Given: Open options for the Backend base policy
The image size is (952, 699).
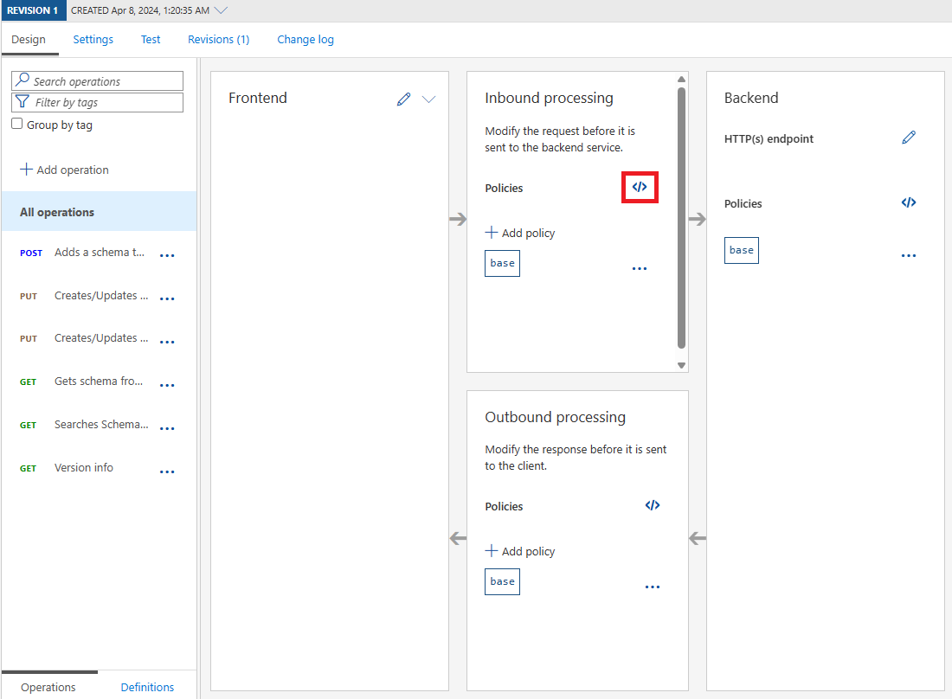Looking at the screenshot, I should [x=908, y=254].
